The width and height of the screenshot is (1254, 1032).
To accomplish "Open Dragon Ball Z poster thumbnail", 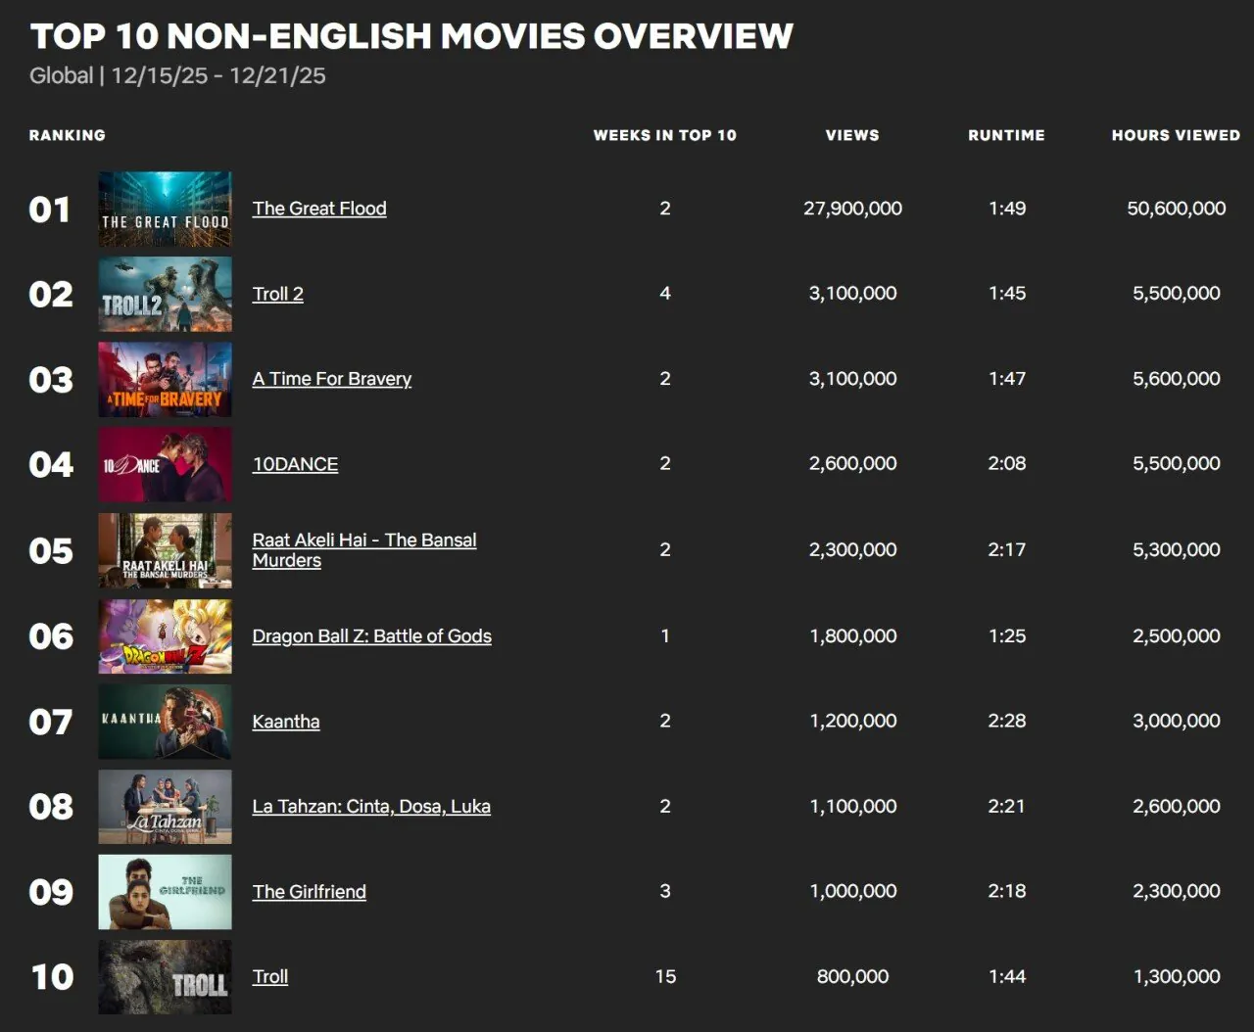I will 165,636.
